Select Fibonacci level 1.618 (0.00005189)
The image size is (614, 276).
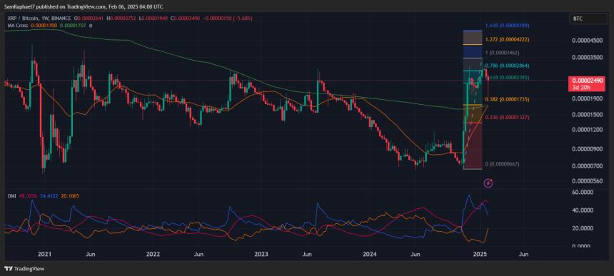(507, 25)
